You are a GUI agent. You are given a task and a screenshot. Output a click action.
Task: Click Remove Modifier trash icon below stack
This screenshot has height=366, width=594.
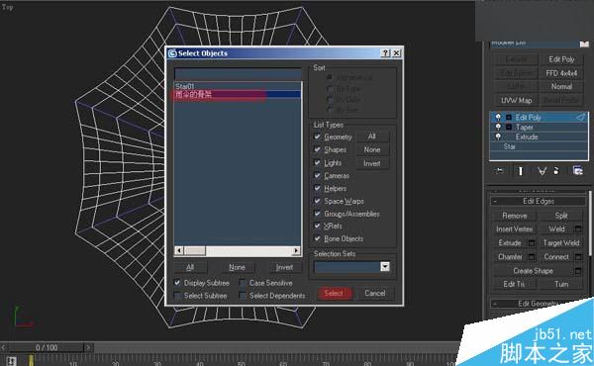(556, 171)
